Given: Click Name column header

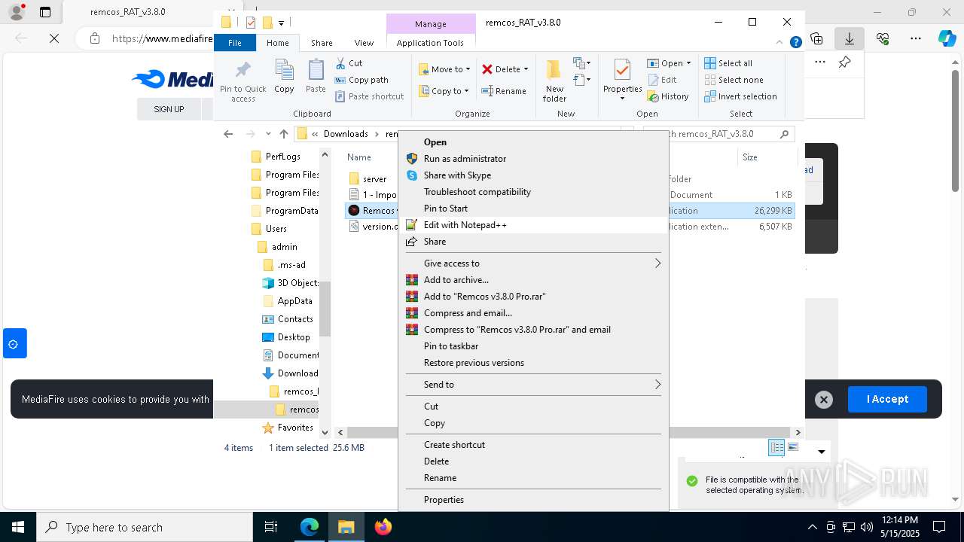Looking at the screenshot, I should tap(359, 157).
